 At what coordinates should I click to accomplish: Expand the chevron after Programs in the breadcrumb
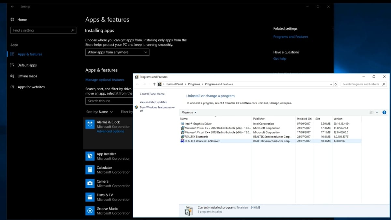coord(202,84)
